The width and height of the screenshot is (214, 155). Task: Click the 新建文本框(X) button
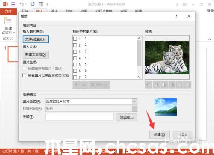36,54
